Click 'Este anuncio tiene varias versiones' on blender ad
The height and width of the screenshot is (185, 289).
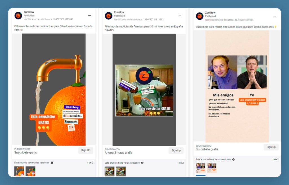click(x=122, y=163)
